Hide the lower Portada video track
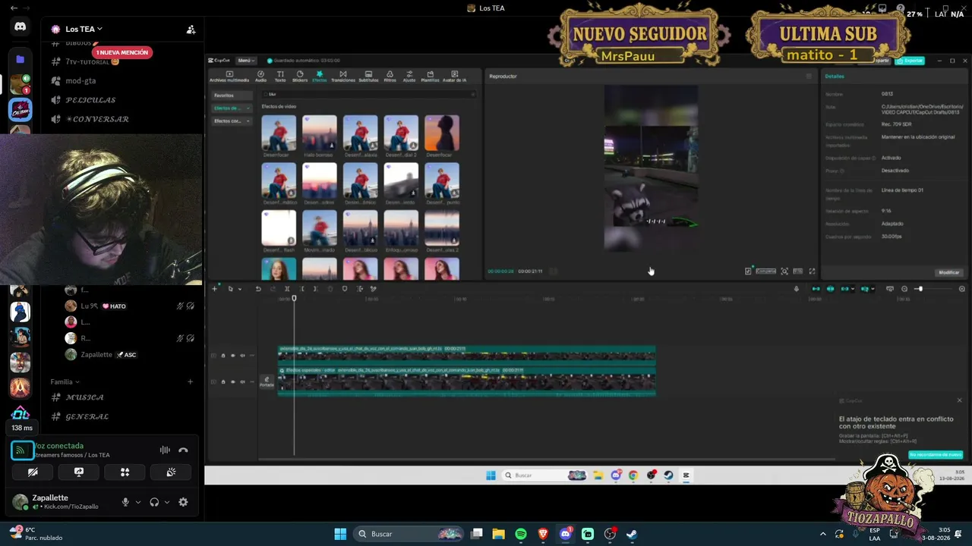The image size is (972, 546). coord(233,382)
